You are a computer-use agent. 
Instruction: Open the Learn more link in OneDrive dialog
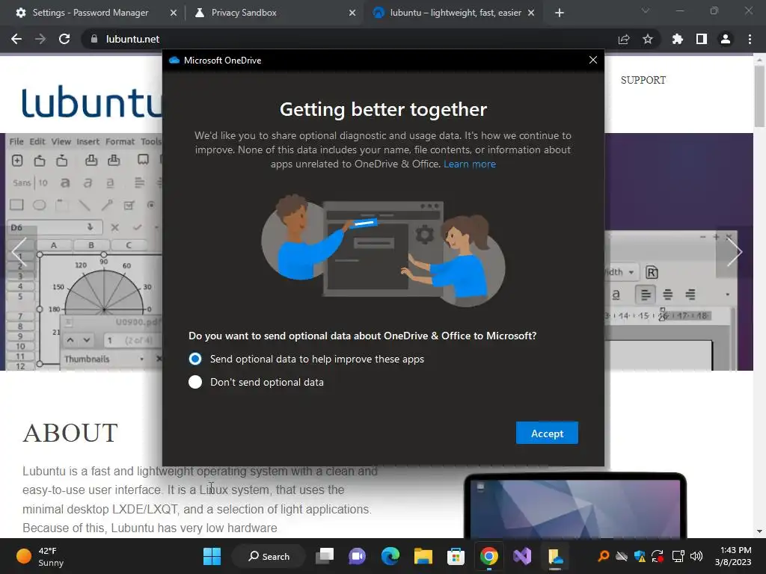pos(470,164)
